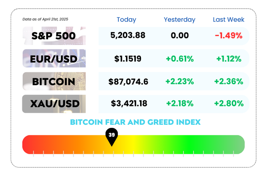Viewport: 267px width, 176px height.
Task: Select the gold price $3,421.18
Action: tap(129, 103)
